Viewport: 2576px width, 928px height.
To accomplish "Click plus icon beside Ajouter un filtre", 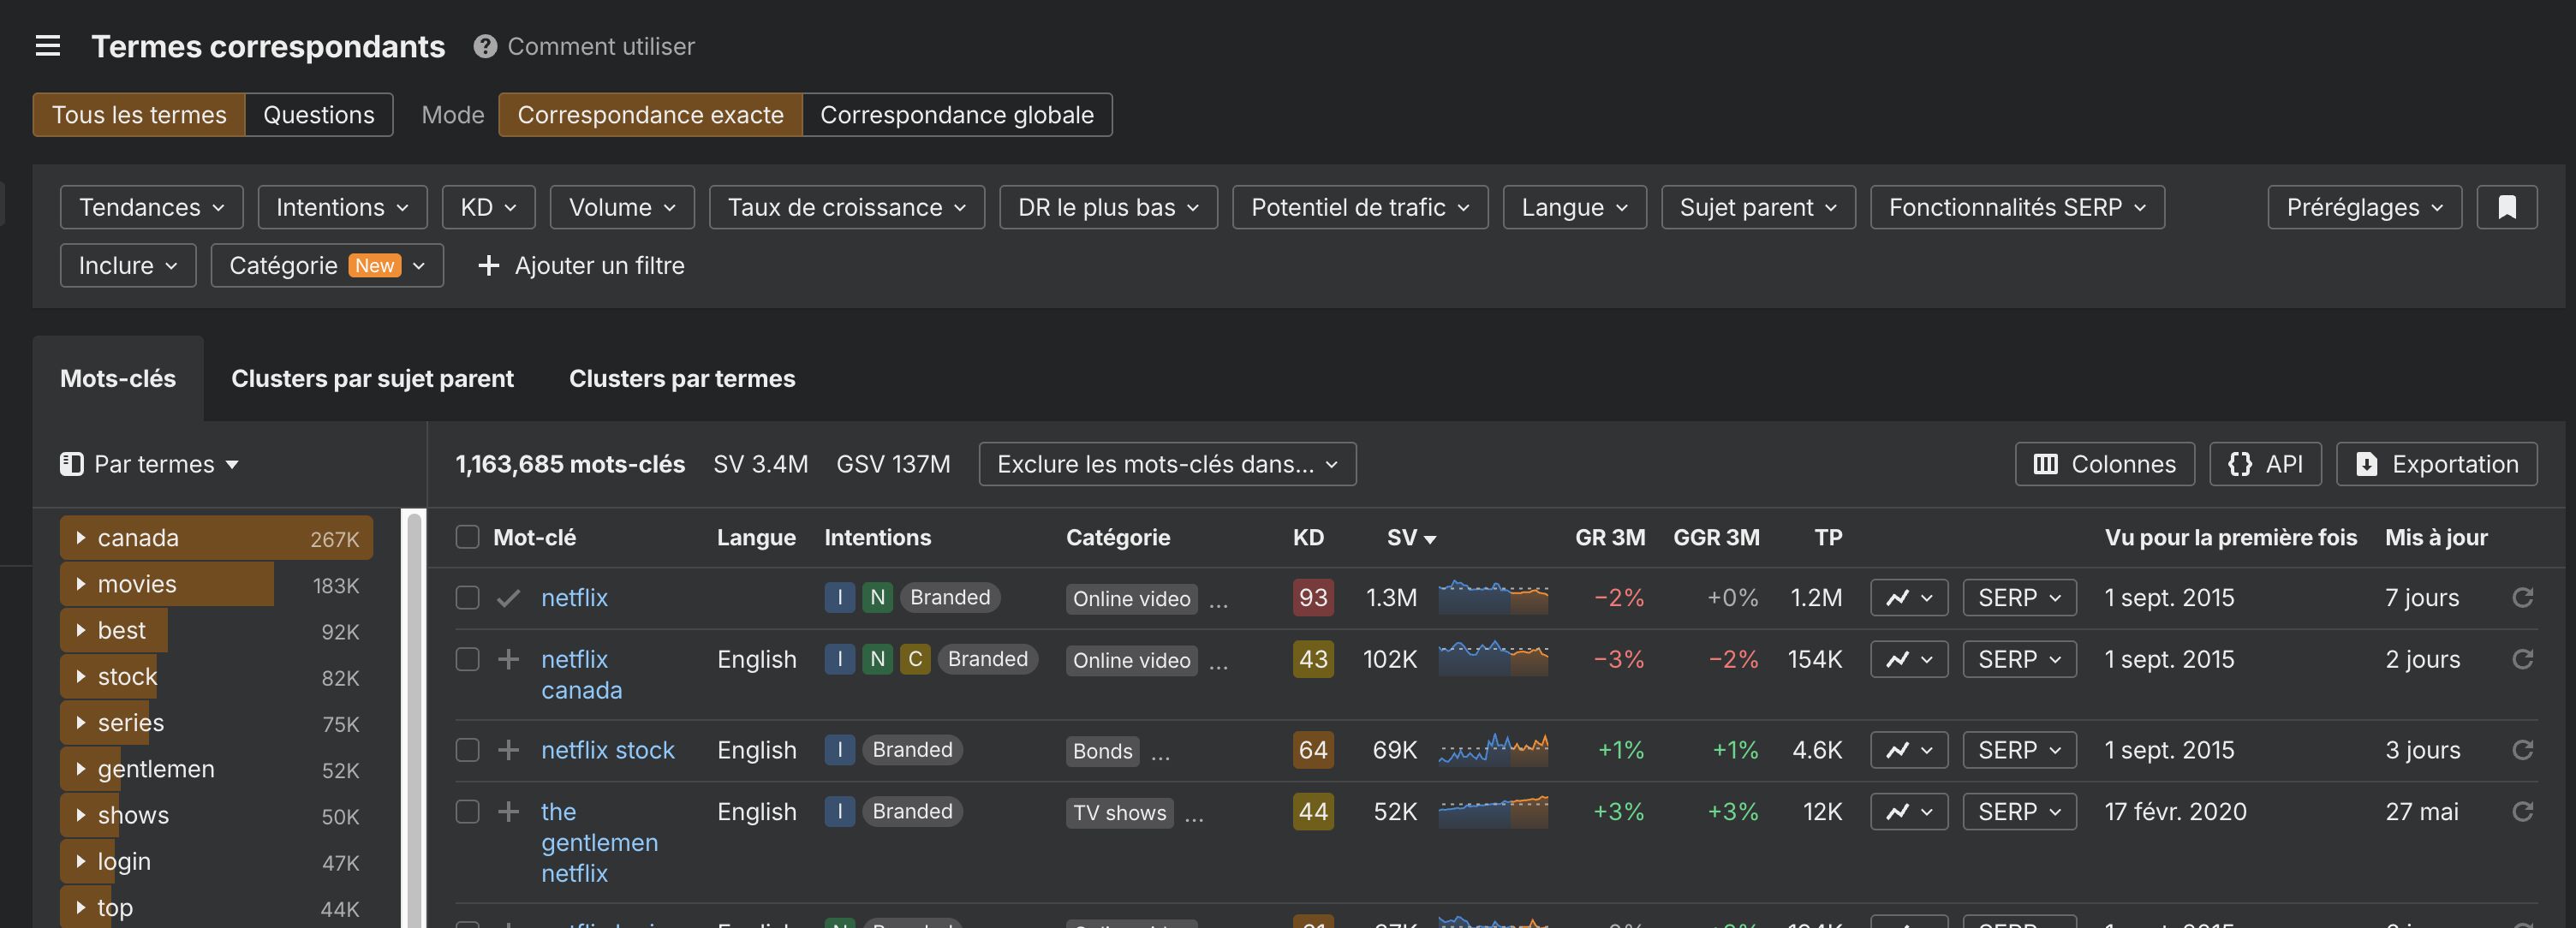I will [488, 265].
